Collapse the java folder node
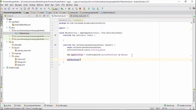Viewport: 196px width, 110px height. pos(7,28)
